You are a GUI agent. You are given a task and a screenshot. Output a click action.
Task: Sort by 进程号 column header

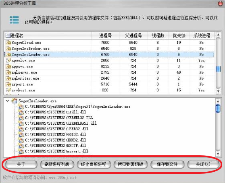click(x=106, y=35)
